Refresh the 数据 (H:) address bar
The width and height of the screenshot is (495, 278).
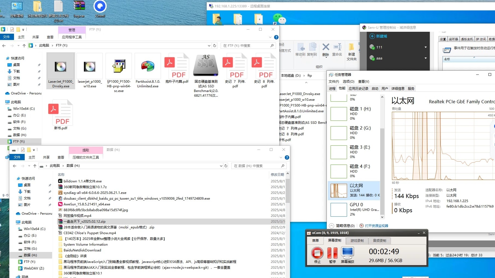tap(226, 166)
